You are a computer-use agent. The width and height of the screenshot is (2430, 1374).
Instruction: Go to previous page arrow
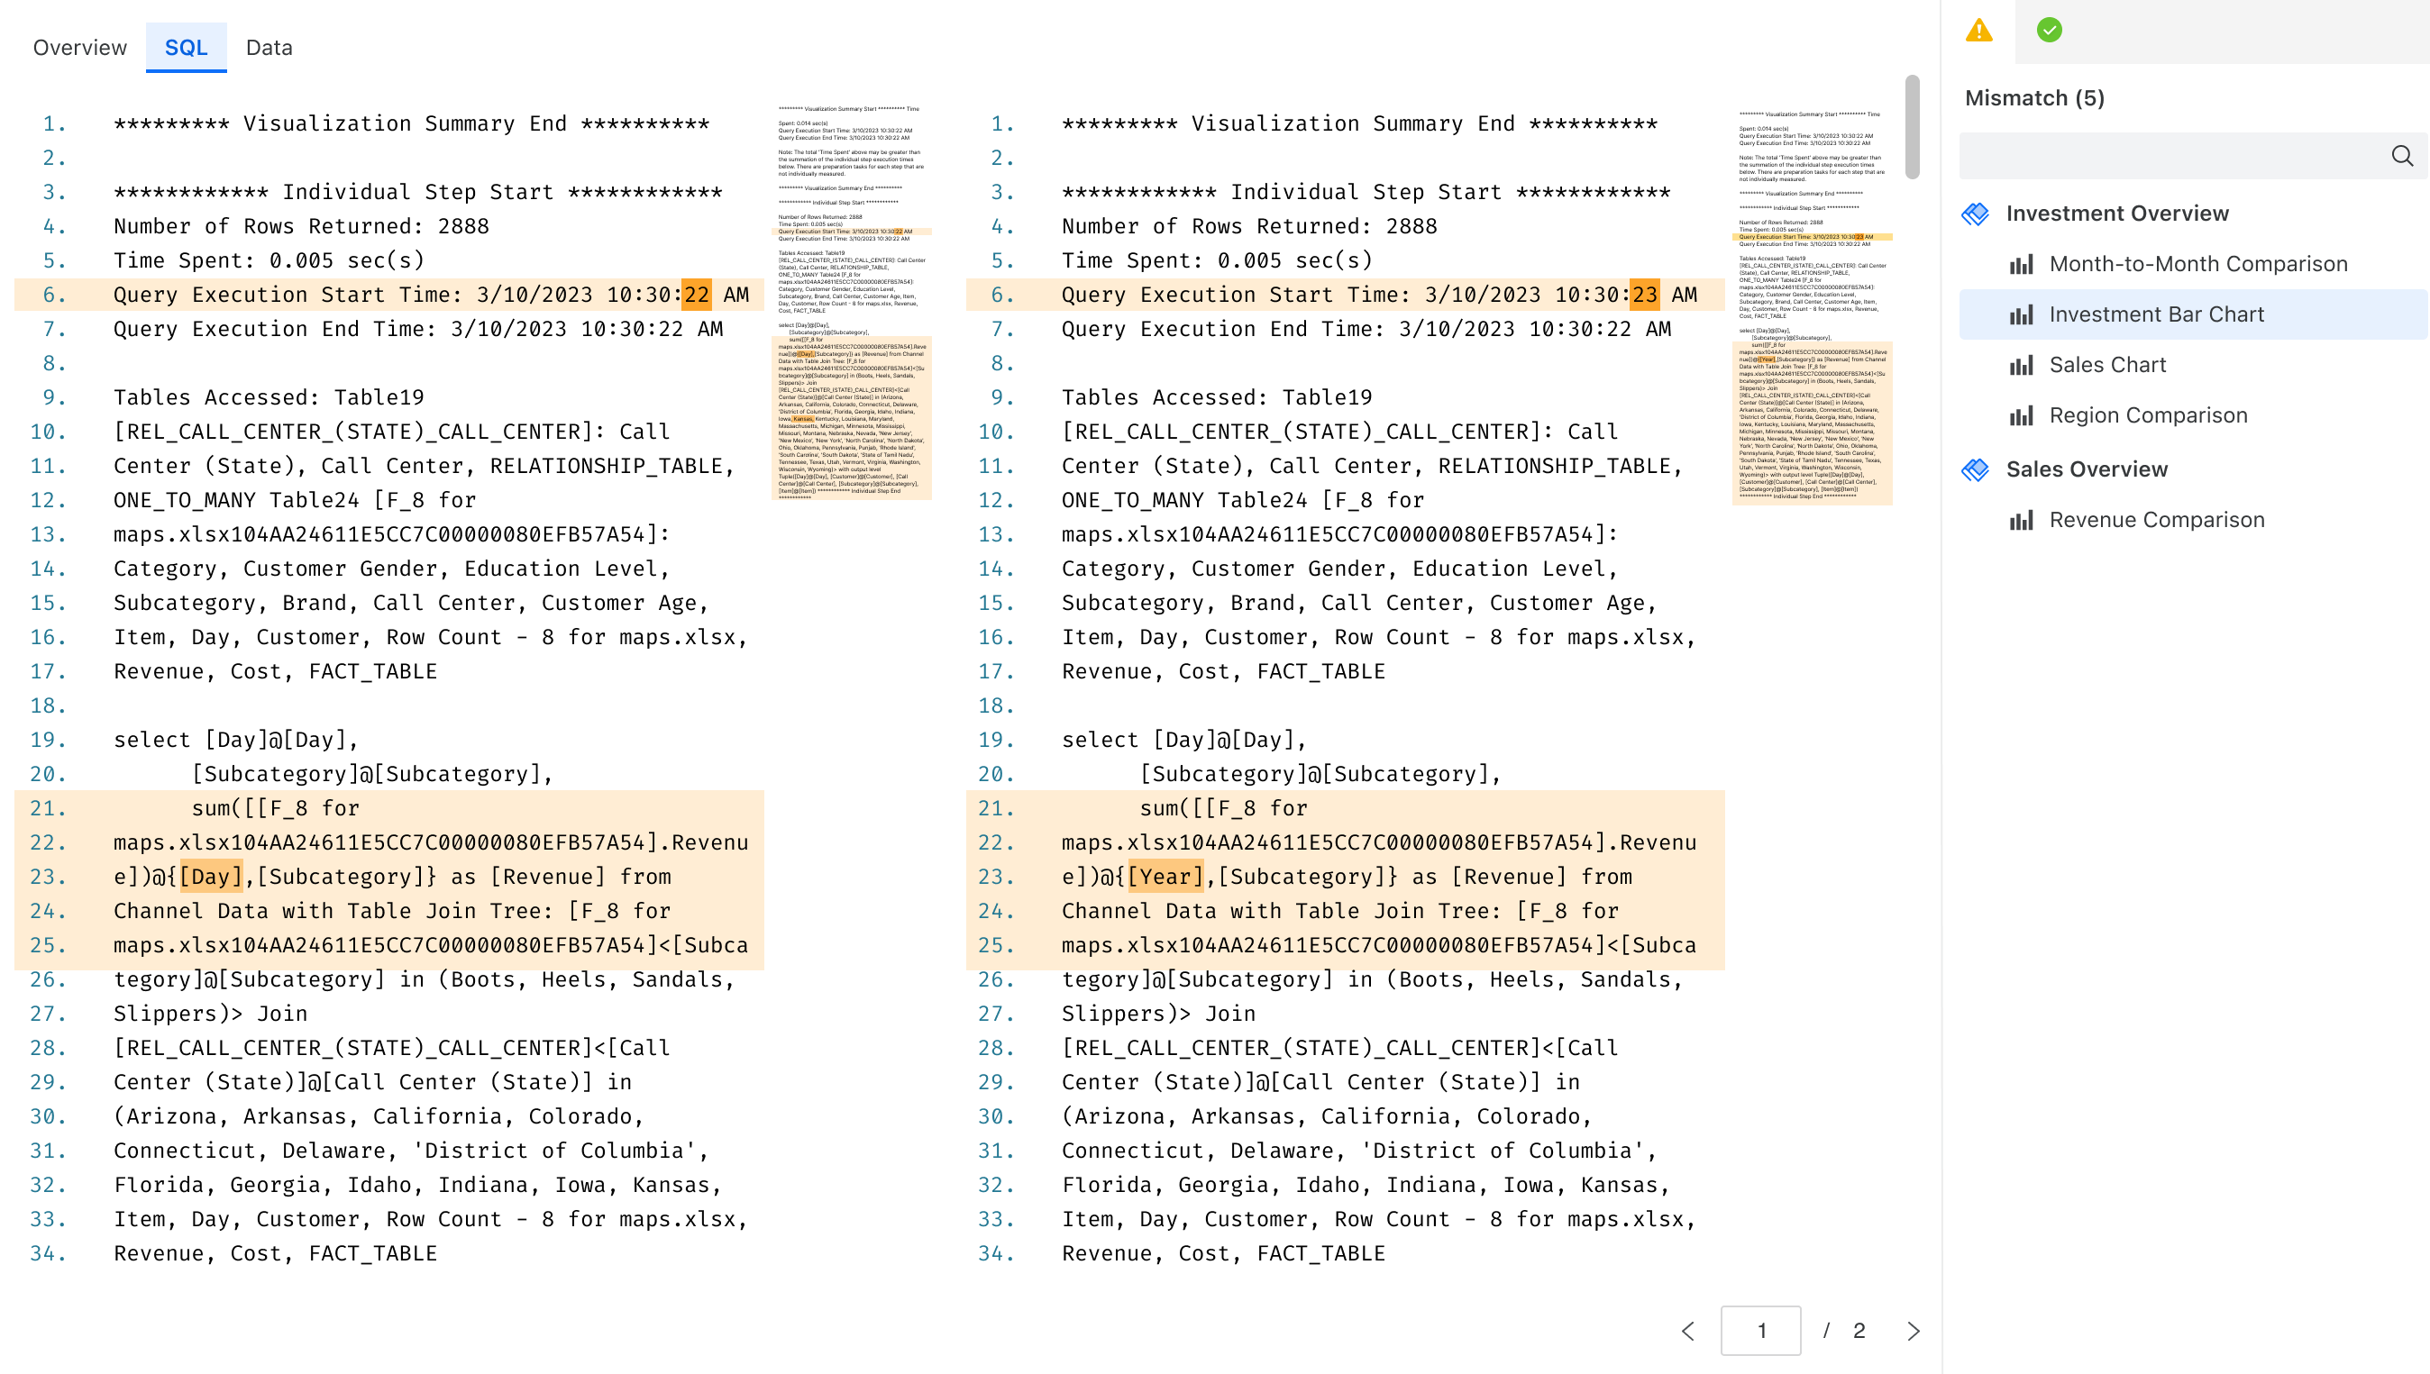point(1688,1331)
